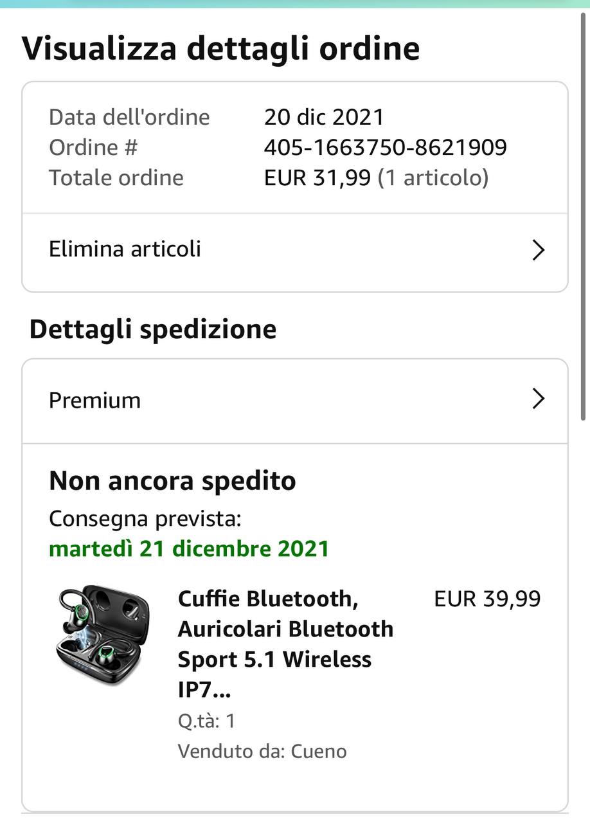The image size is (590, 823).
Task: Click the Q.tà: 1 quantity label
Action: tap(206, 721)
